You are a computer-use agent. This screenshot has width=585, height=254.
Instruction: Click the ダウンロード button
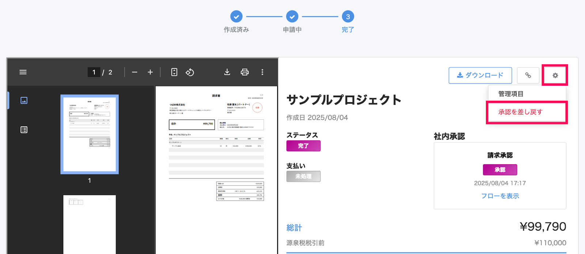(x=480, y=75)
